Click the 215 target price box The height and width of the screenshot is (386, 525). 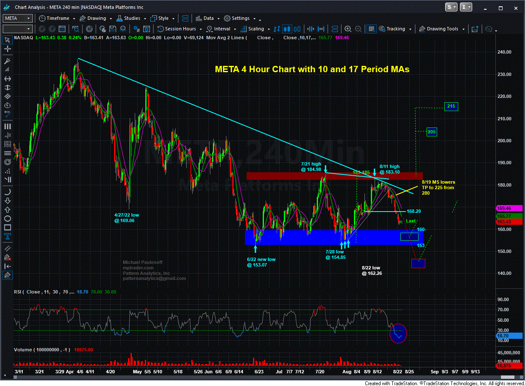pos(451,106)
